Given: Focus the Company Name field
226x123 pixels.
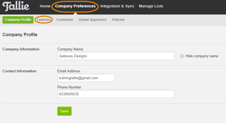Looking at the screenshot, I should point(116,56).
